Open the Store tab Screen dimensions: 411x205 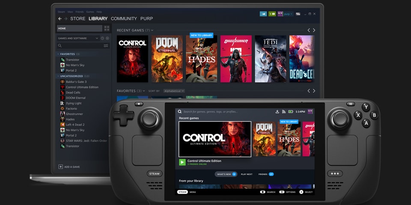(x=78, y=19)
